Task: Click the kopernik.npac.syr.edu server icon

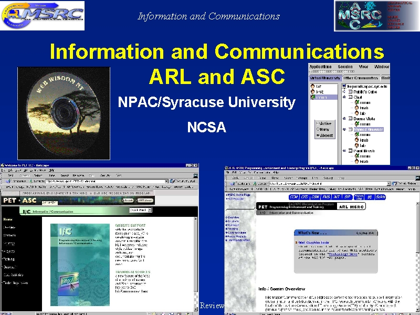Action: pyautogui.click(x=344, y=86)
